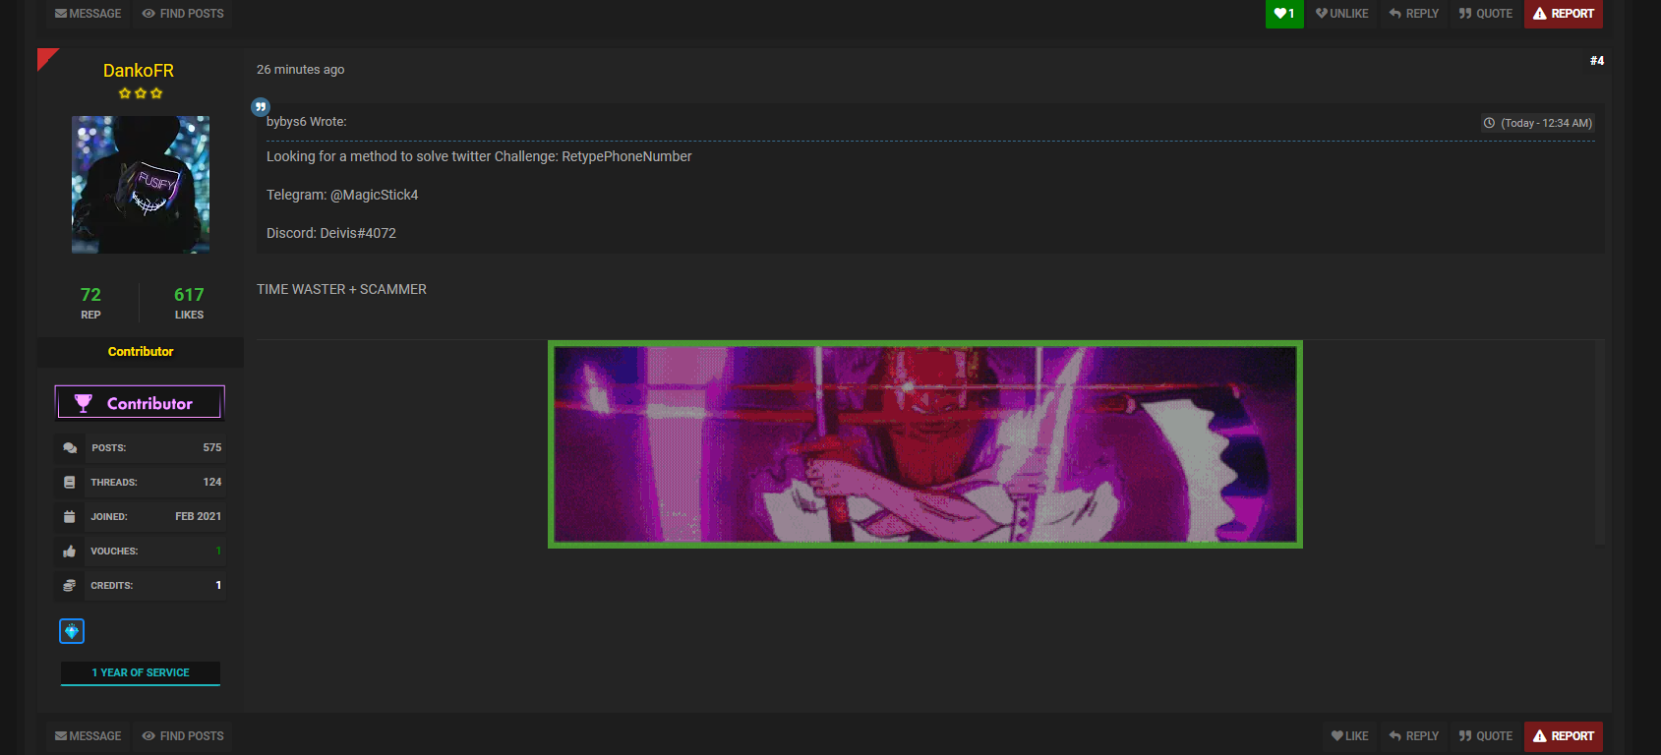Send message to top post's author

point(89,14)
